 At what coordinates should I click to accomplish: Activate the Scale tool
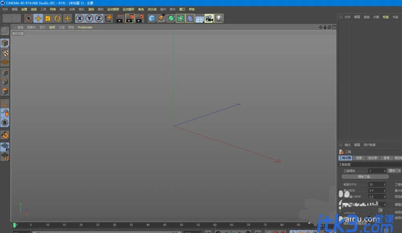click(x=48, y=18)
